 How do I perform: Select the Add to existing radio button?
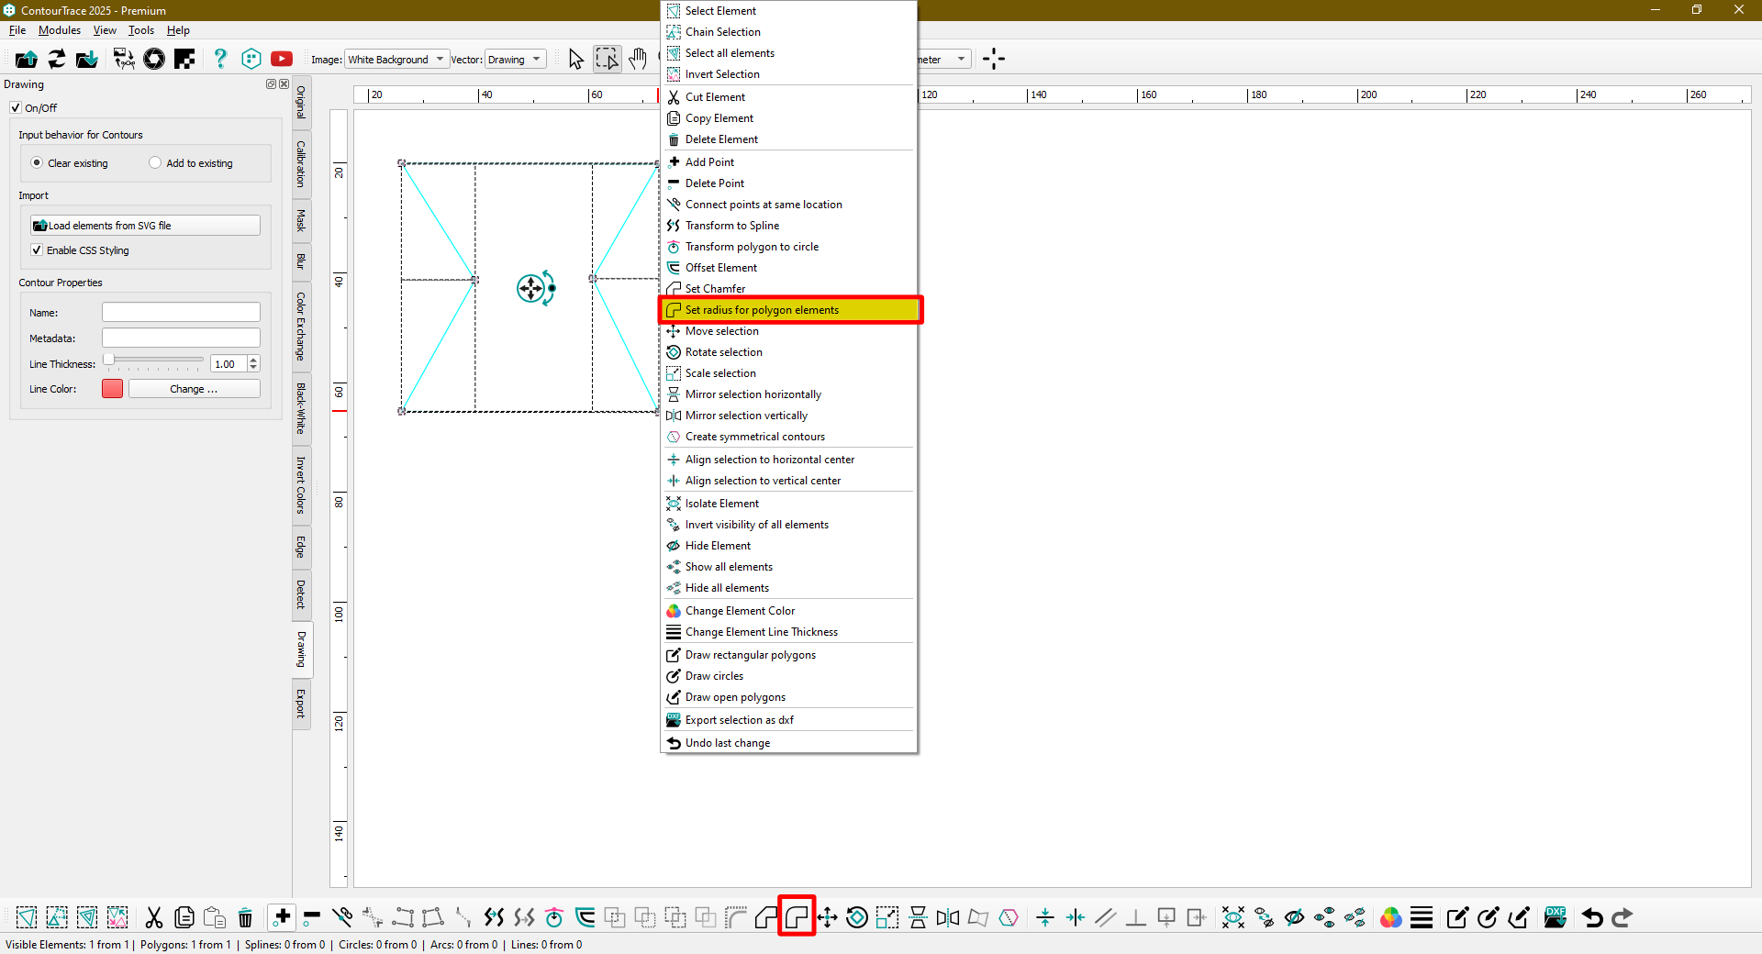(155, 163)
